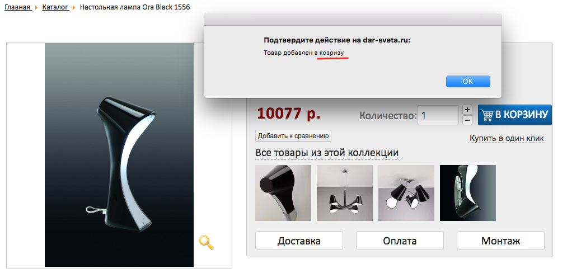Select the first lamp close-up thumbnail
The image size is (567, 278).
(283, 193)
